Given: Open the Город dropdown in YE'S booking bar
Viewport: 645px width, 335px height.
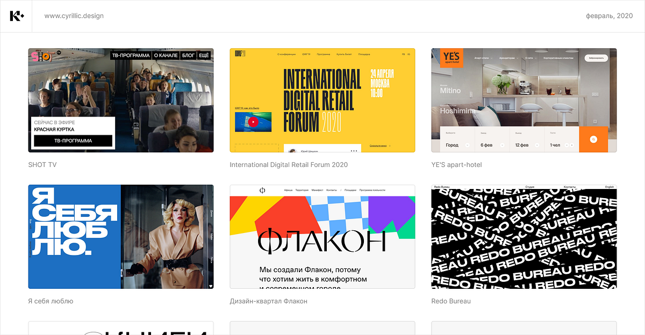Looking at the screenshot, I should click(x=468, y=145).
